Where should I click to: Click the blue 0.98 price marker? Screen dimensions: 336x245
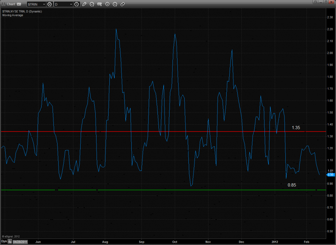[x=330, y=175]
